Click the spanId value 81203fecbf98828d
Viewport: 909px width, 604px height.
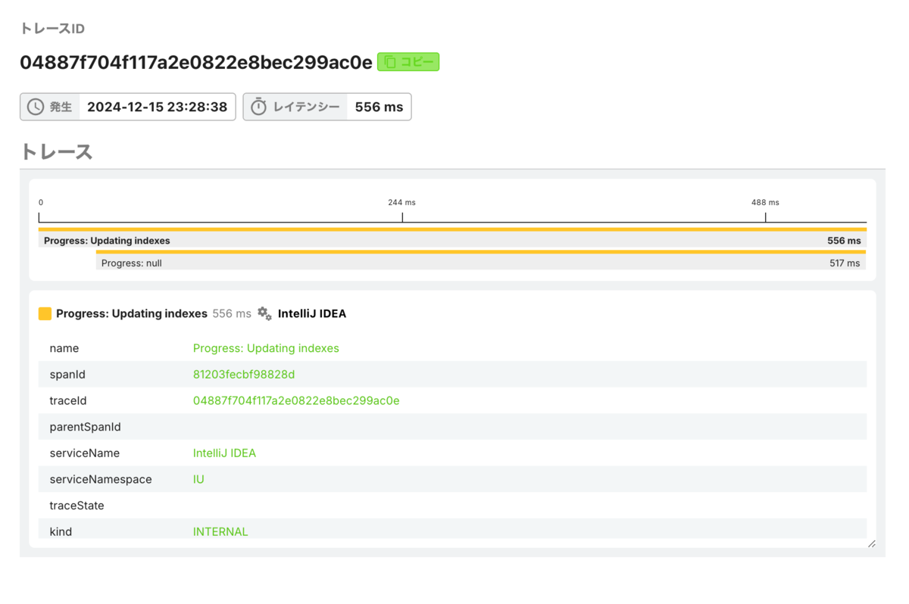(244, 375)
